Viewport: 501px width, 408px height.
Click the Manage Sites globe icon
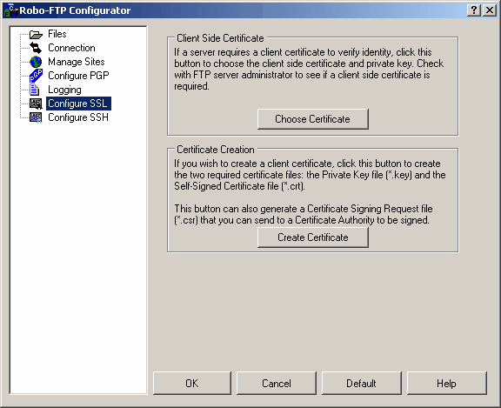[x=36, y=62]
